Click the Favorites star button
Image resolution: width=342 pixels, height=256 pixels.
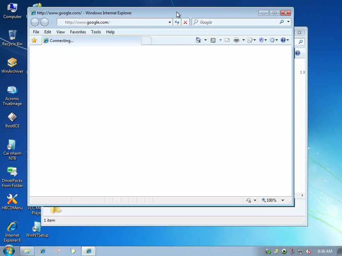[34, 40]
